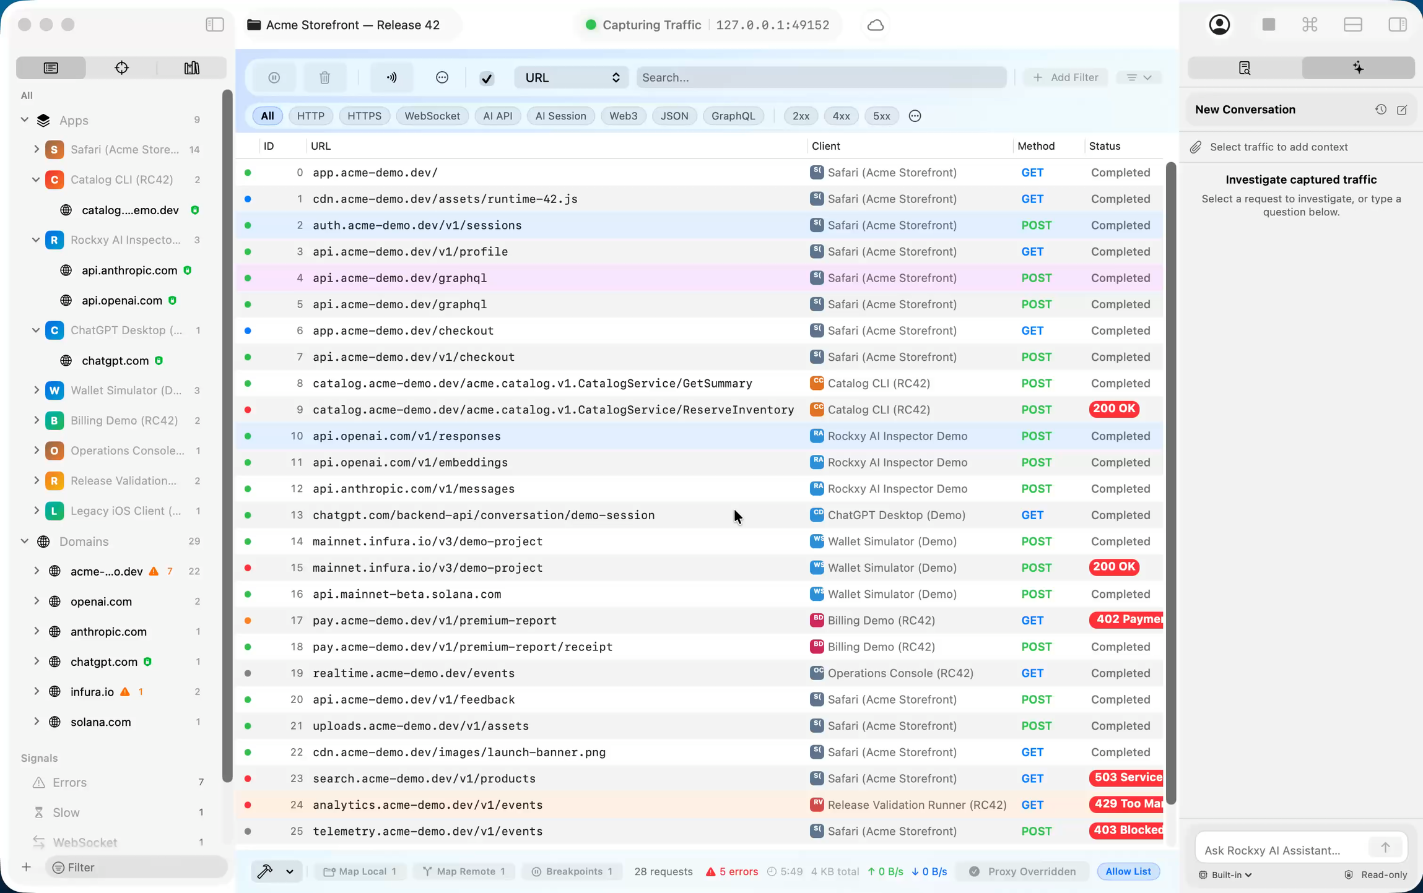Start new conversation with compose icon
The height and width of the screenshot is (893, 1423).
(x=1402, y=110)
